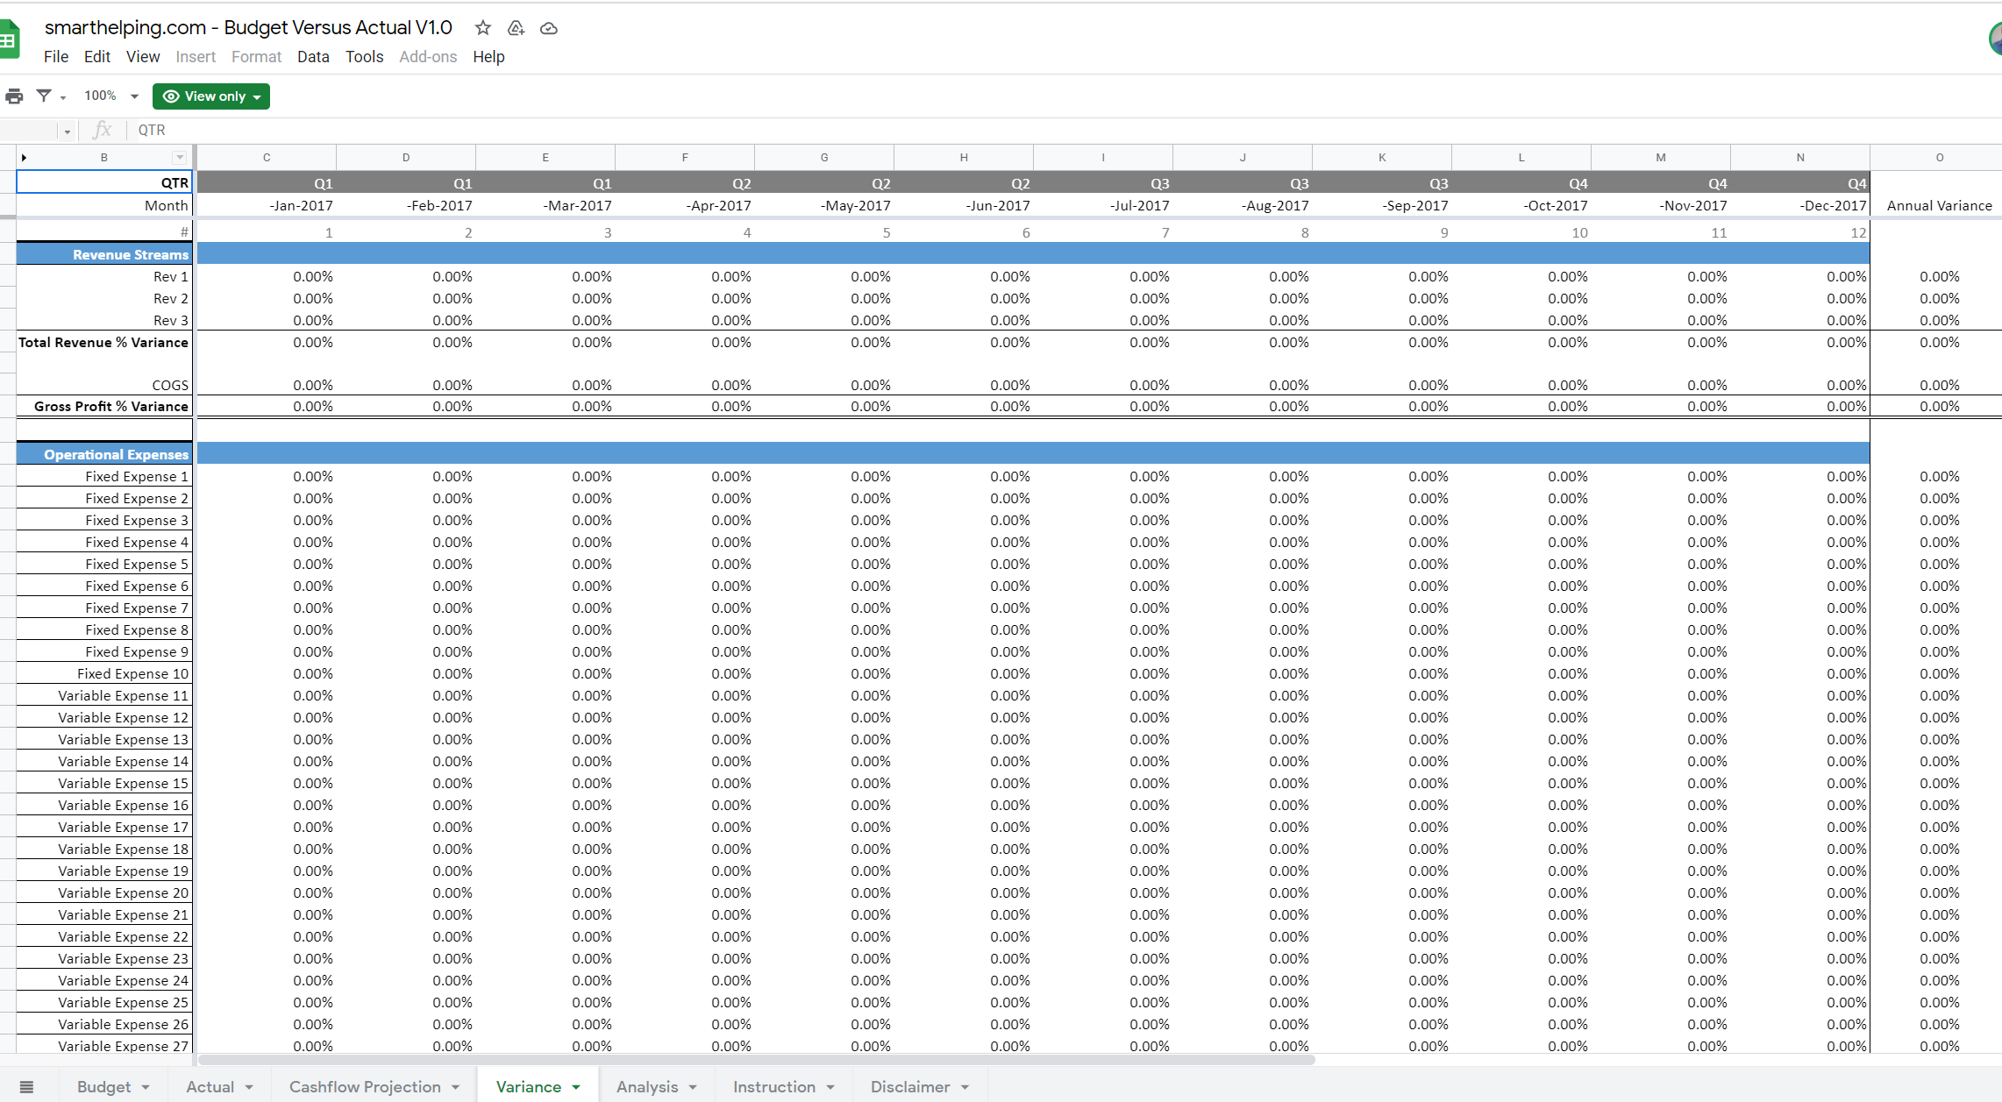Select the Operational Expenses header cell

click(104, 454)
